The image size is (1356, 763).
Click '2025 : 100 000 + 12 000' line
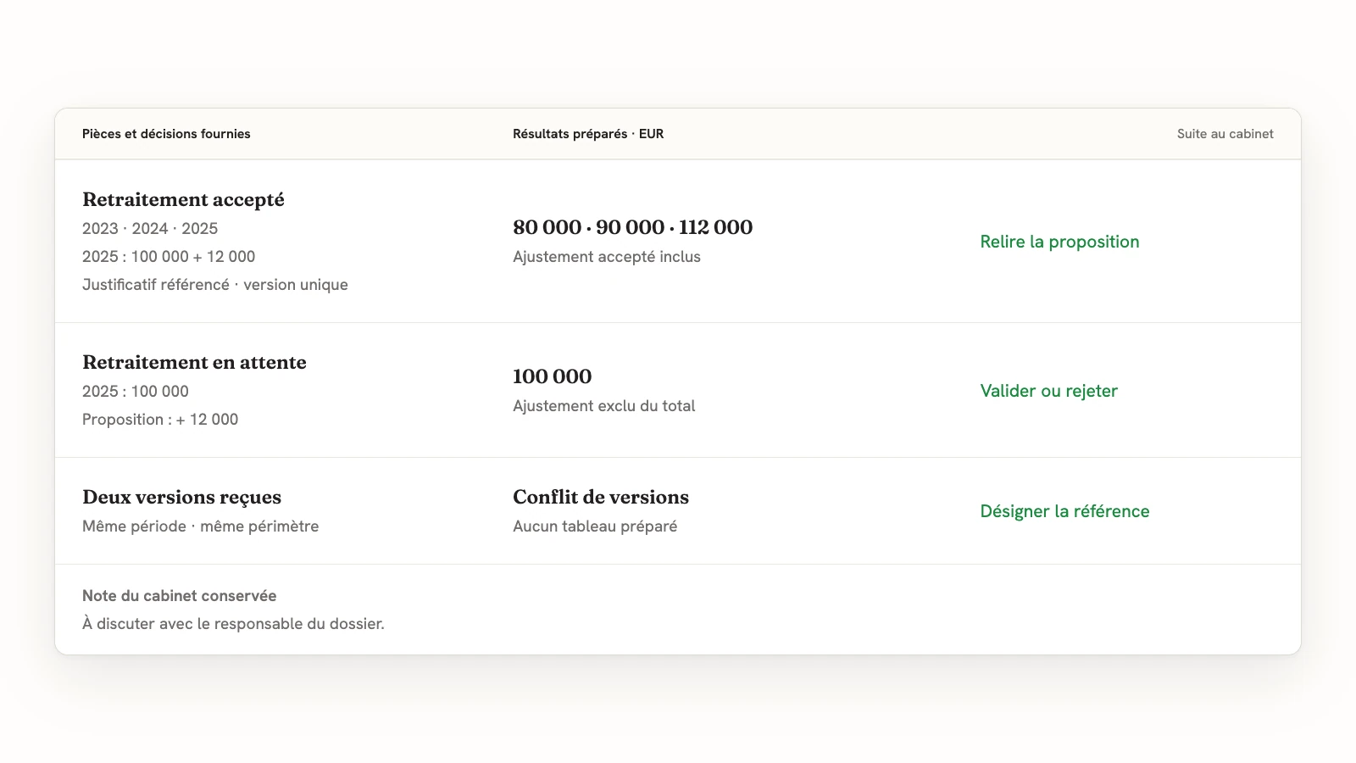pos(169,257)
